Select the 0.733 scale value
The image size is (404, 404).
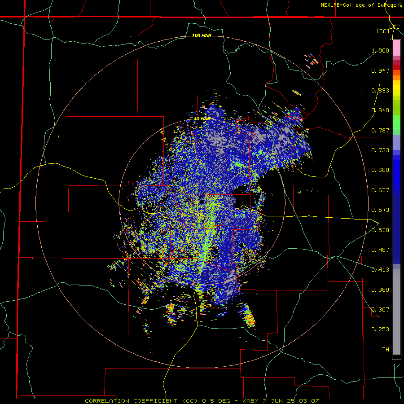pyautogui.click(x=380, y=150)
